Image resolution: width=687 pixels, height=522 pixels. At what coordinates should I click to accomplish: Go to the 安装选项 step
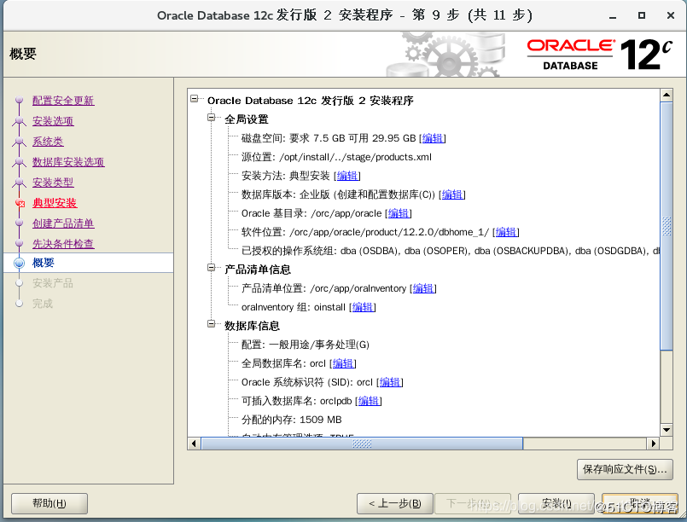(x=53, y=121)
